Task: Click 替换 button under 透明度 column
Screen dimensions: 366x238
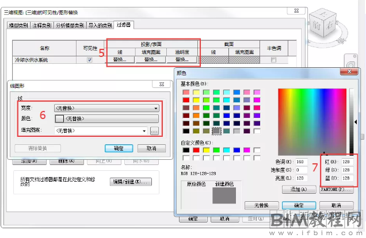Action: [182, 60]
